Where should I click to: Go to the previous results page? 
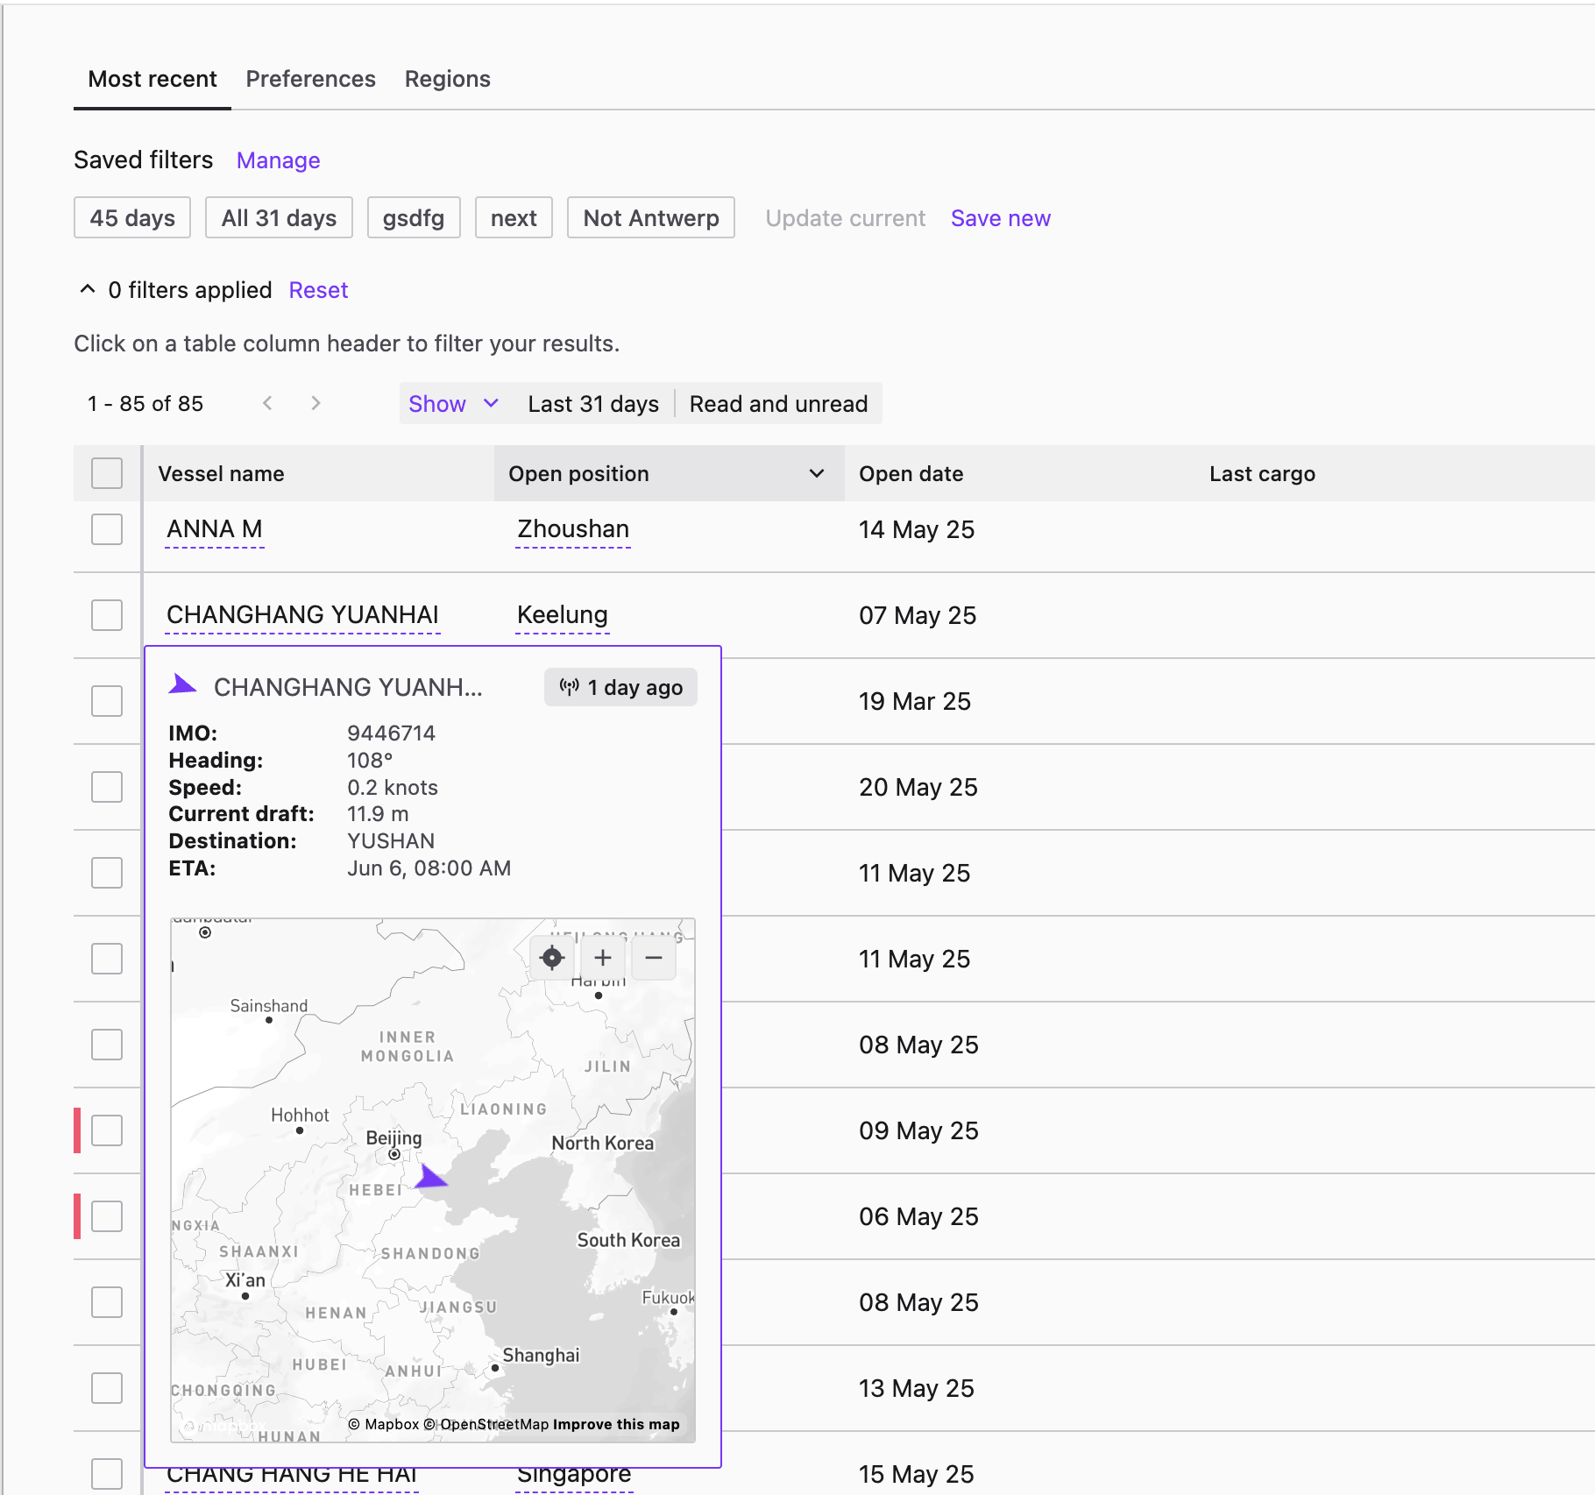tap(267, 403)
